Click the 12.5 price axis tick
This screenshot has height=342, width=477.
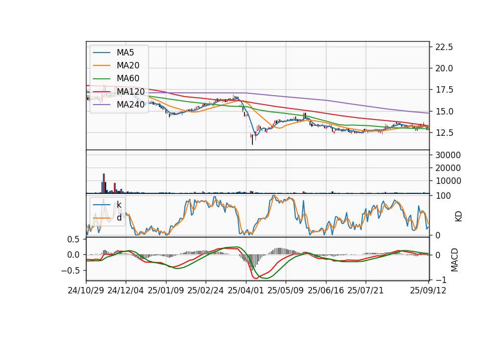tap(444, 133)
